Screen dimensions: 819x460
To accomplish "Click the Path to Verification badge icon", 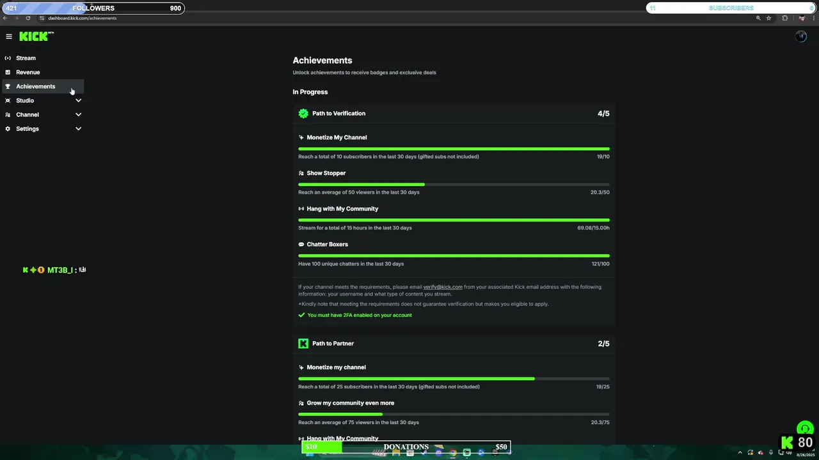I will point(303,113).
